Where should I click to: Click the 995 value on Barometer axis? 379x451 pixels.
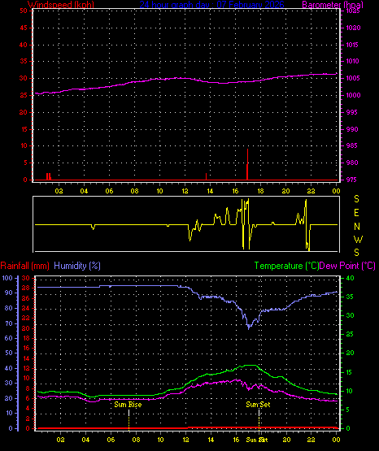point(352,112)
